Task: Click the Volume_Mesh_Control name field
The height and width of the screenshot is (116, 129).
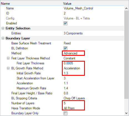Action: click(x=78, y=8)
